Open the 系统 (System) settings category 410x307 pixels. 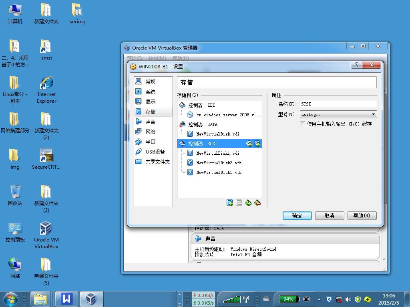153,92
